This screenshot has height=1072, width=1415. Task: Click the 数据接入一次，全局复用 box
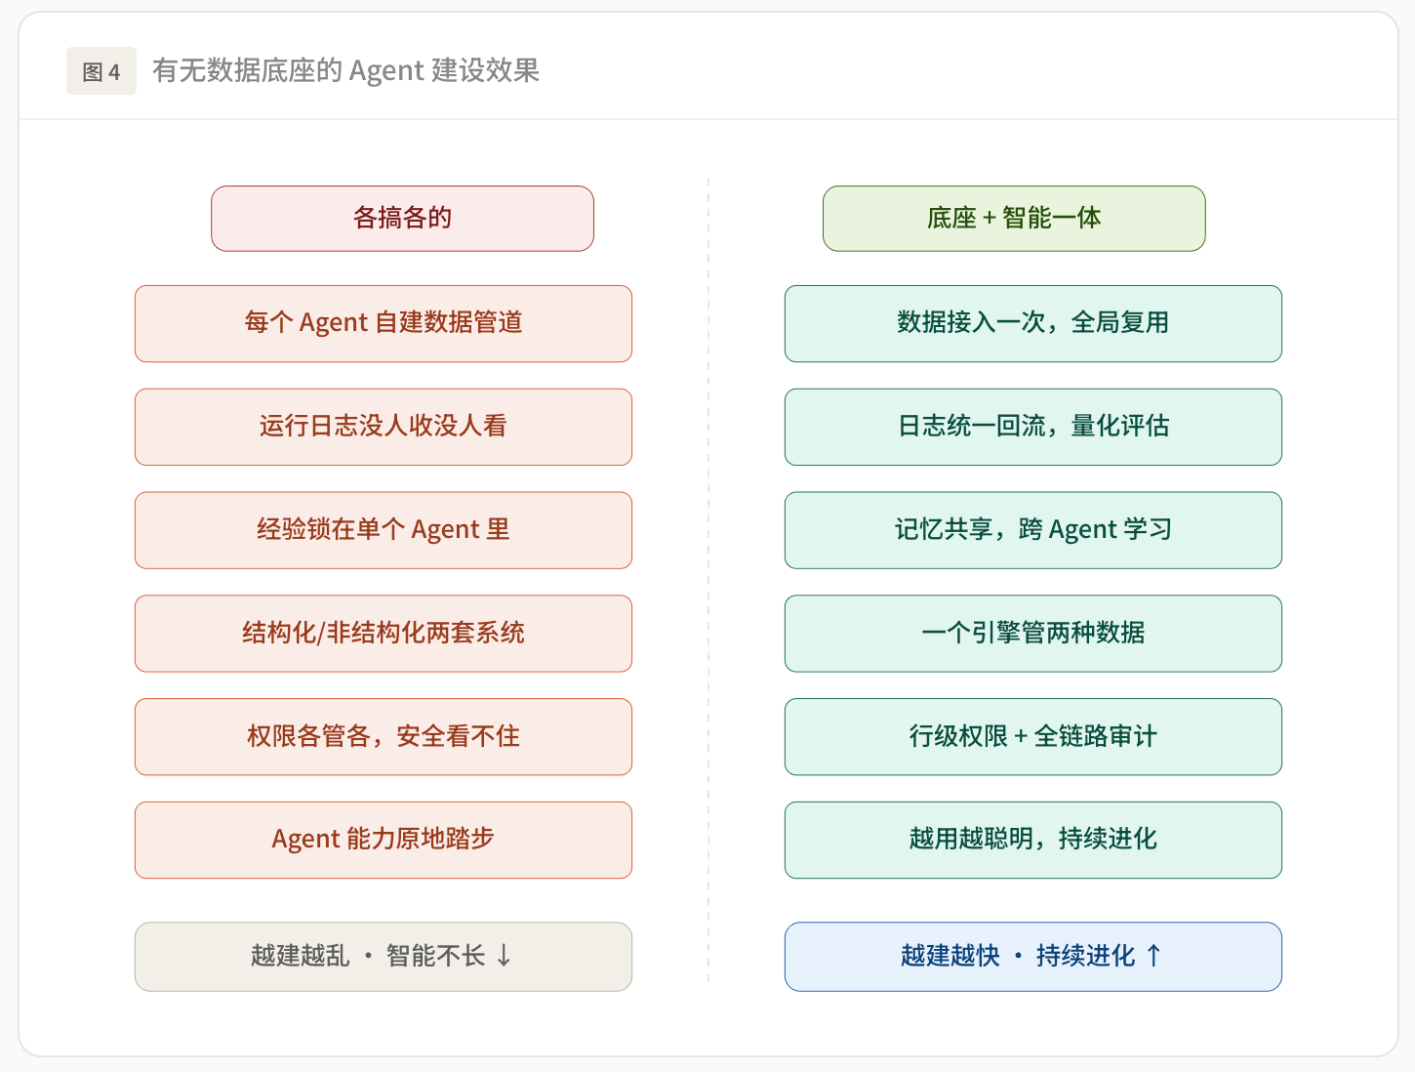tap(1033, 324)
